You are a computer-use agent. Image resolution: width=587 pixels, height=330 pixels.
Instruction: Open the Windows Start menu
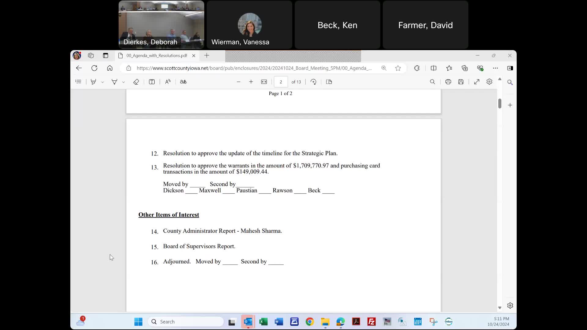tap(138, 321)
